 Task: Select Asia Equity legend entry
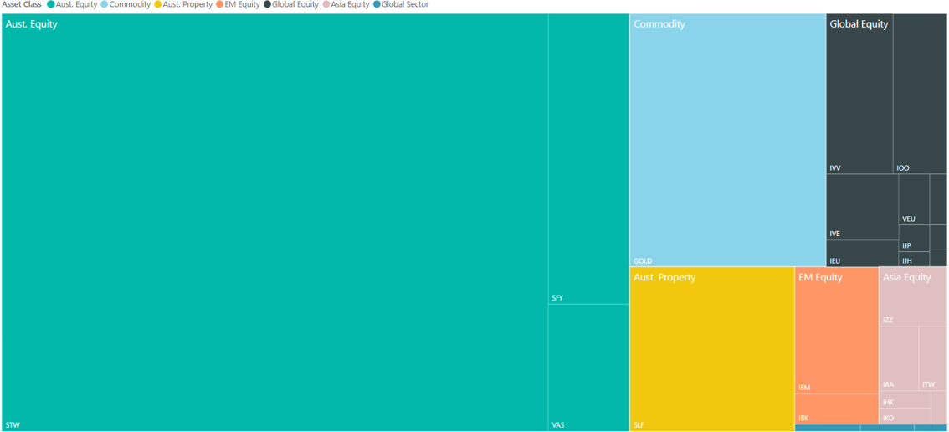click(x=350, y=5)
